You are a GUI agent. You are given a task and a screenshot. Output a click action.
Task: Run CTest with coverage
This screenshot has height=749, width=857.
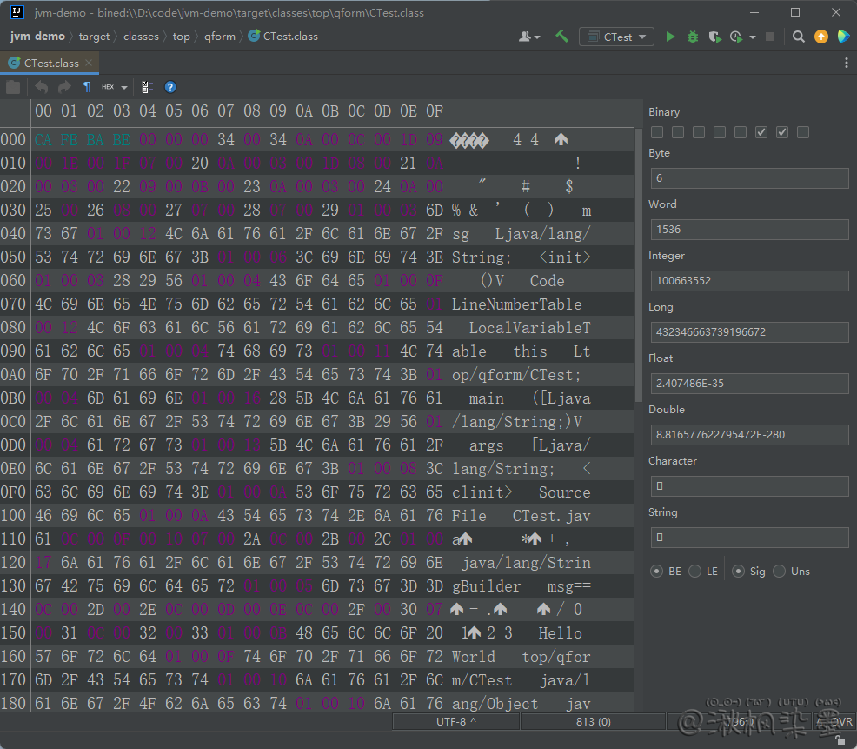pos(714,37)
